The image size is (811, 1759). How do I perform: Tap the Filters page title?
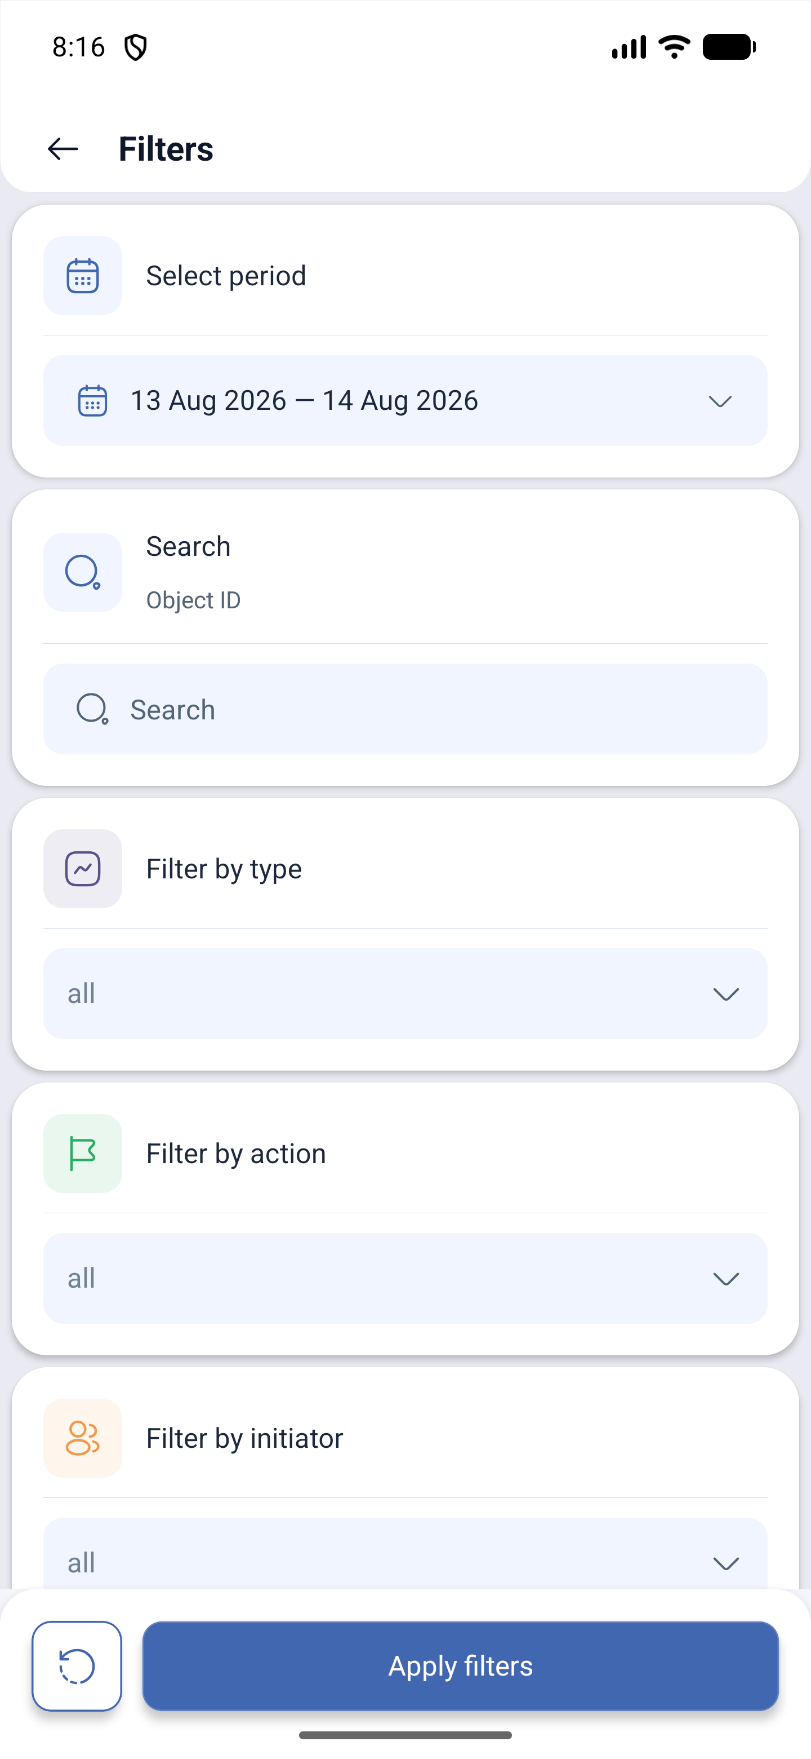coord(166,149)
